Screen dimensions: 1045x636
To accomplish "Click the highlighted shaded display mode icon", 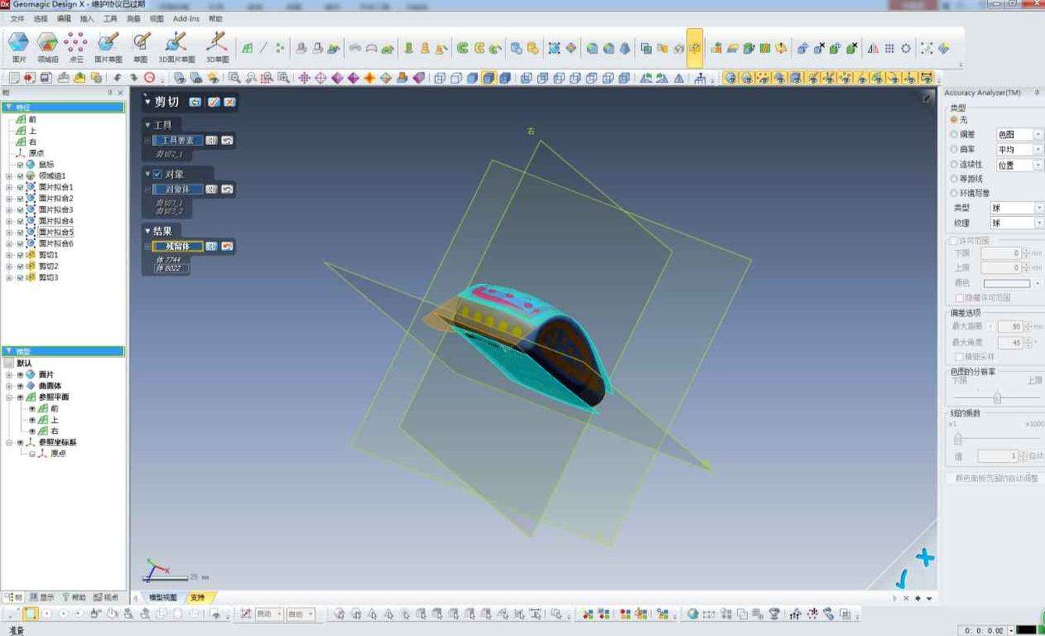I will point(489,77).
